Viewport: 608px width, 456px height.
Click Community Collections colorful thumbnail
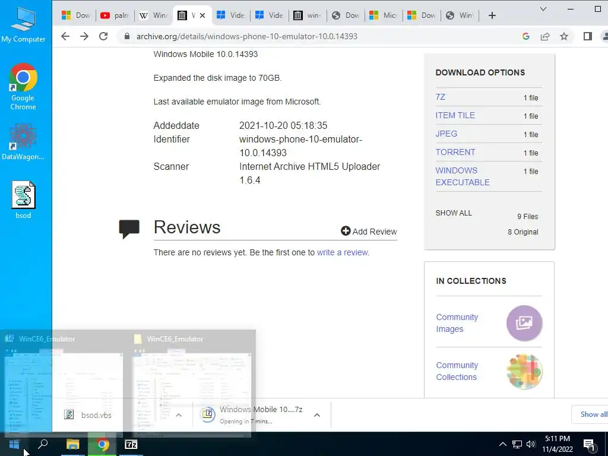[x=524, y=372]
